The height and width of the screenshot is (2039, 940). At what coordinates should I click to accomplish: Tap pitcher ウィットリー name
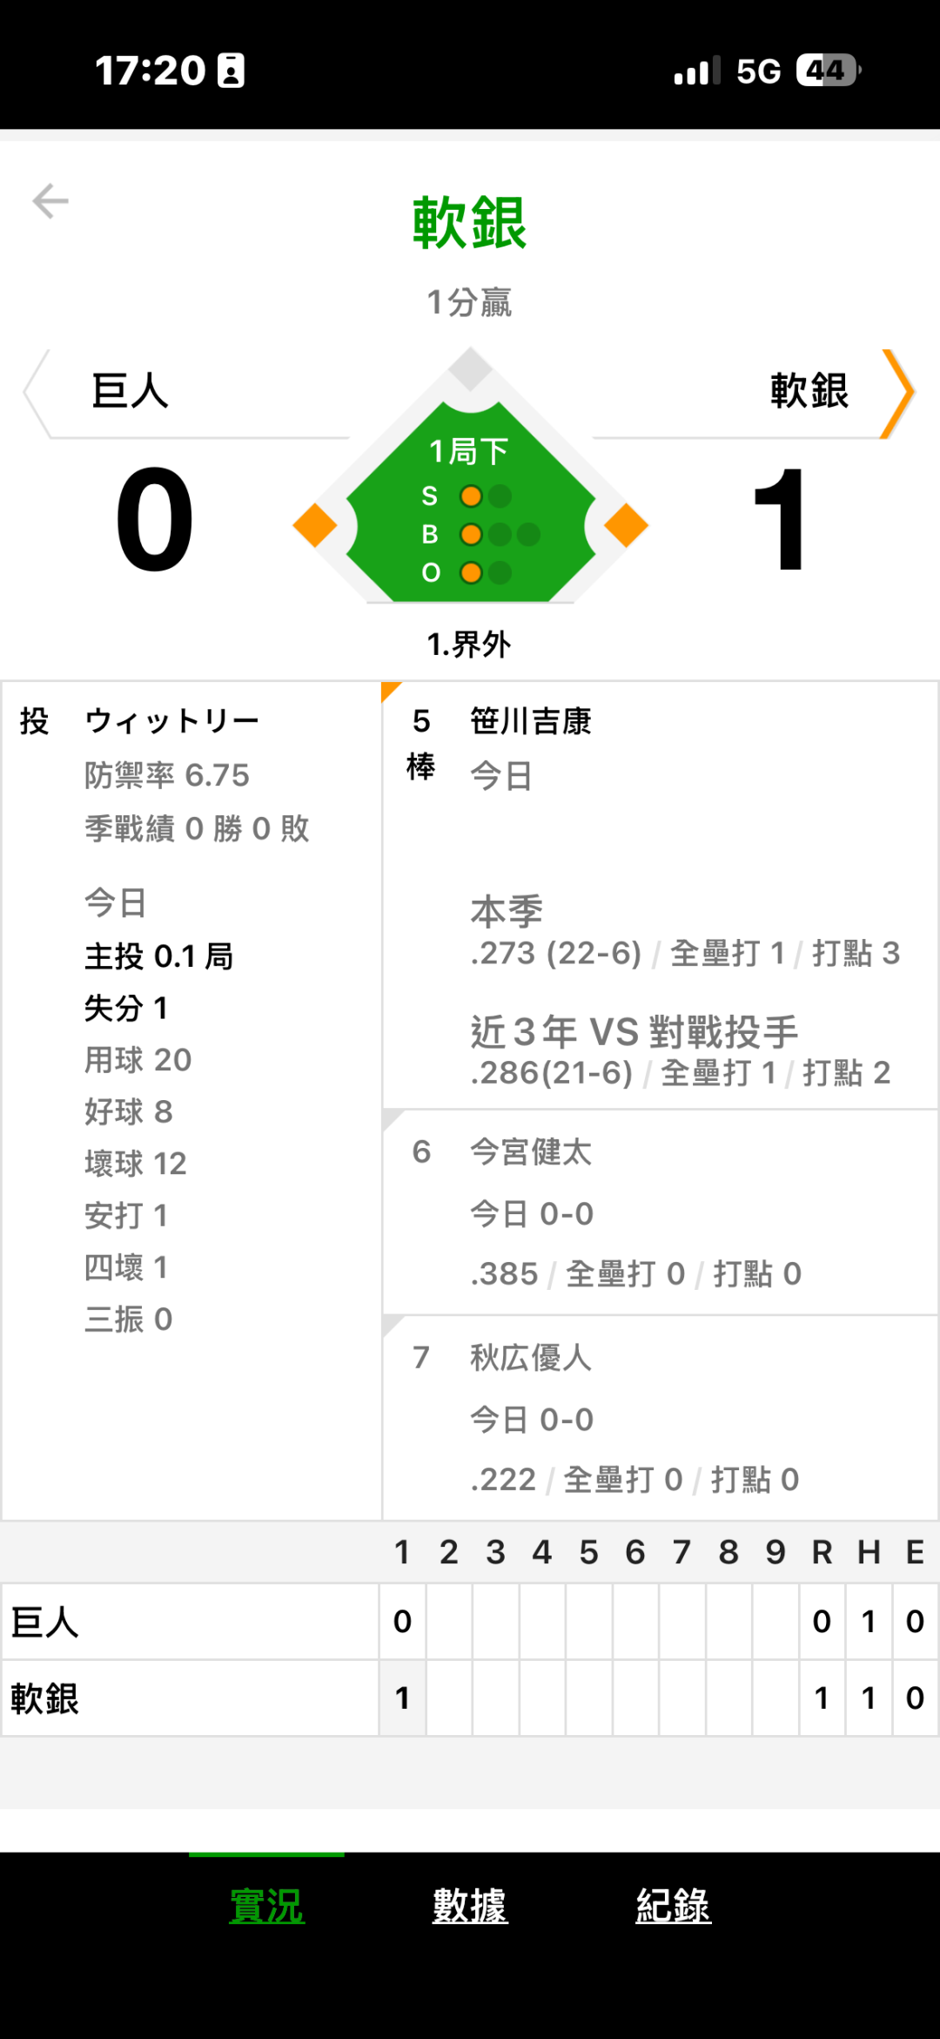172,721
